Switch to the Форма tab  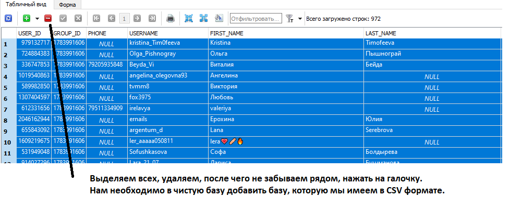(x=67, y=5)
